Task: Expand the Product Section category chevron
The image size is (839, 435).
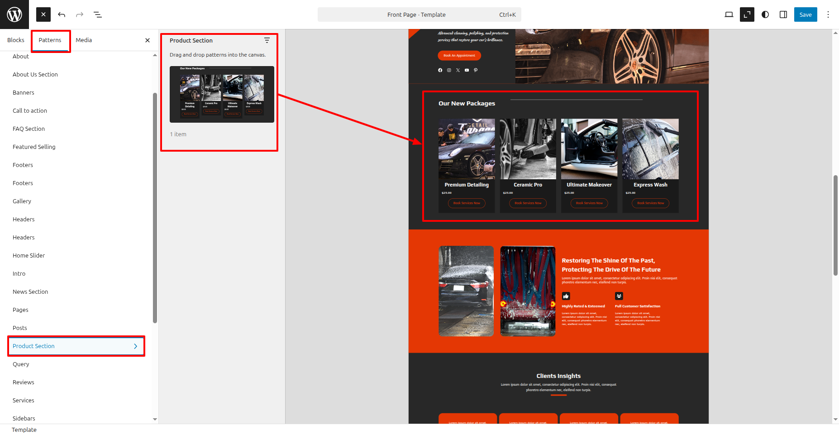Action: [135, 346]
